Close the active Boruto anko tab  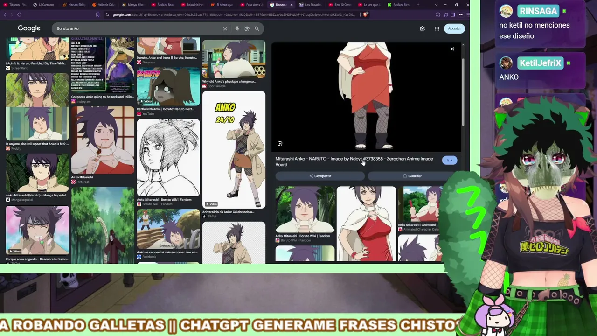(292, 5)
